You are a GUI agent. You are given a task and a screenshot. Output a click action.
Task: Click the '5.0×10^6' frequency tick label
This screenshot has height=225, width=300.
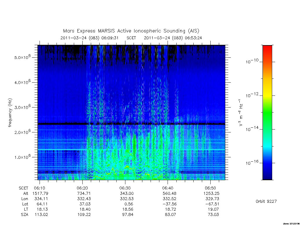[x=22, y=57]
